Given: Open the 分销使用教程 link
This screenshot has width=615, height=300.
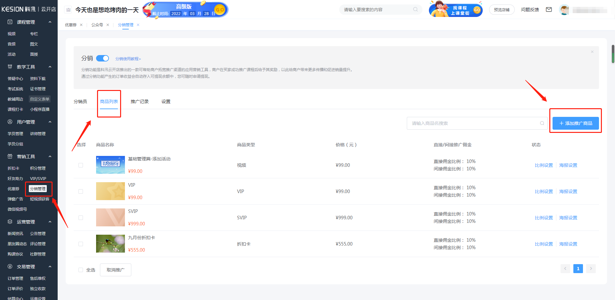Looking at the screenshot, I should 128,59.
